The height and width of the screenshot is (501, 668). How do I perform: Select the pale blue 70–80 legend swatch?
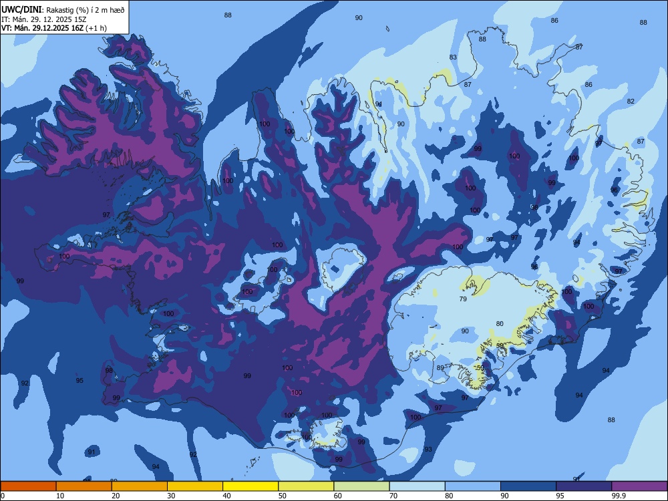pyautogui.click(x=417, y=486)
